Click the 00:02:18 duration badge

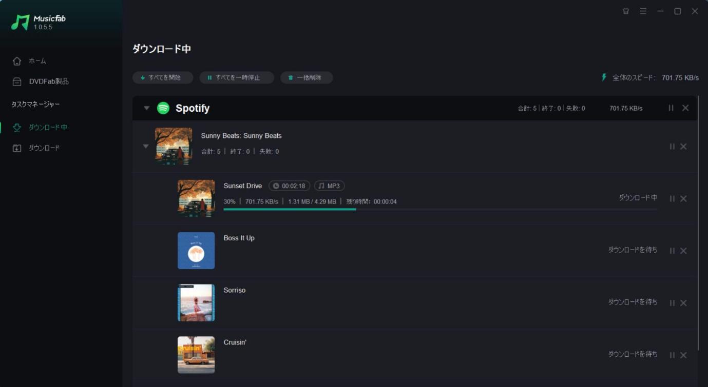click(x=289, y=186)
